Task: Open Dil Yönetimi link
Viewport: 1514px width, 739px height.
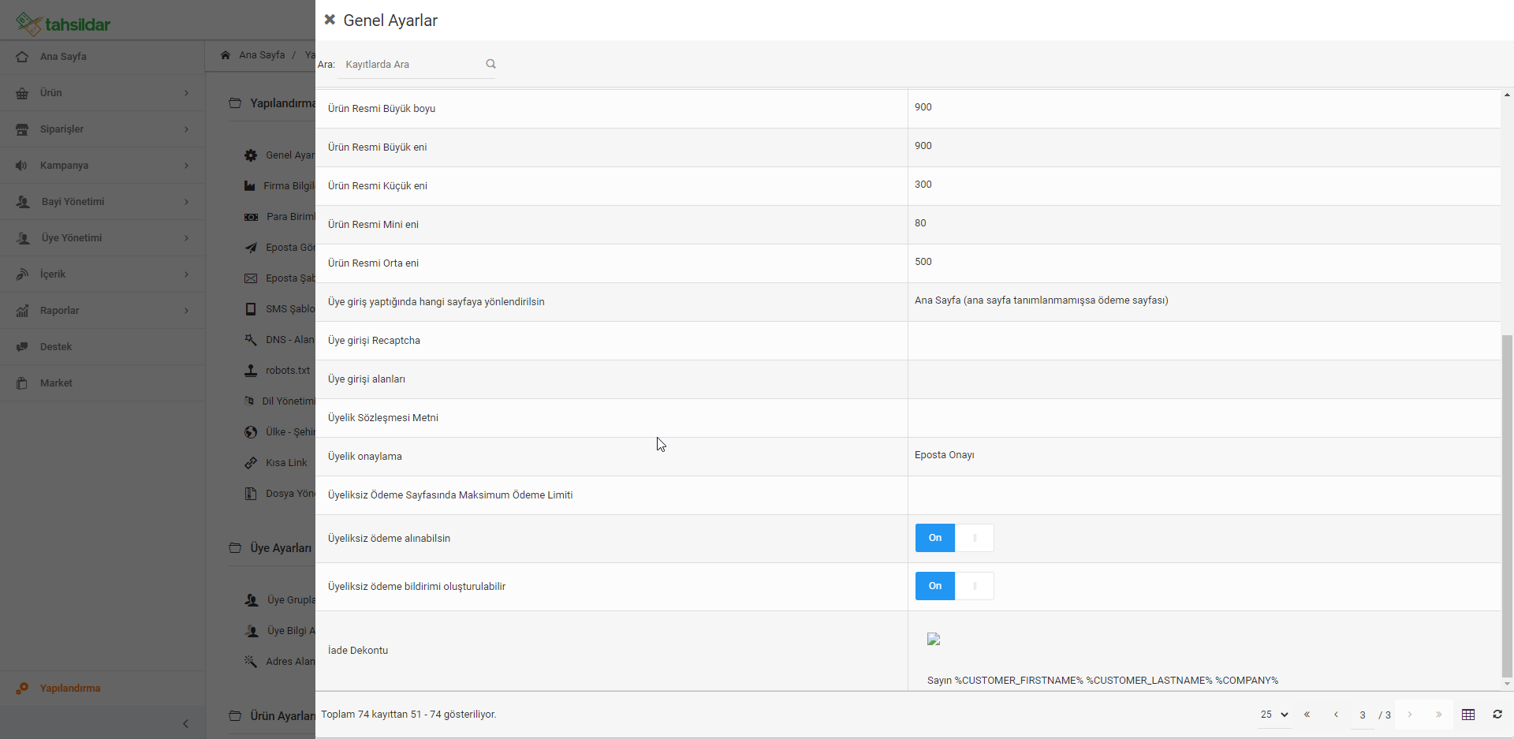Action: (288, 401)
